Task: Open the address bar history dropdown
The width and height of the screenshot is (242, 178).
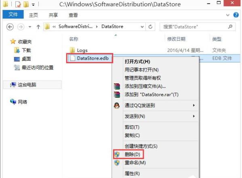Action: (x=142, y=27)
